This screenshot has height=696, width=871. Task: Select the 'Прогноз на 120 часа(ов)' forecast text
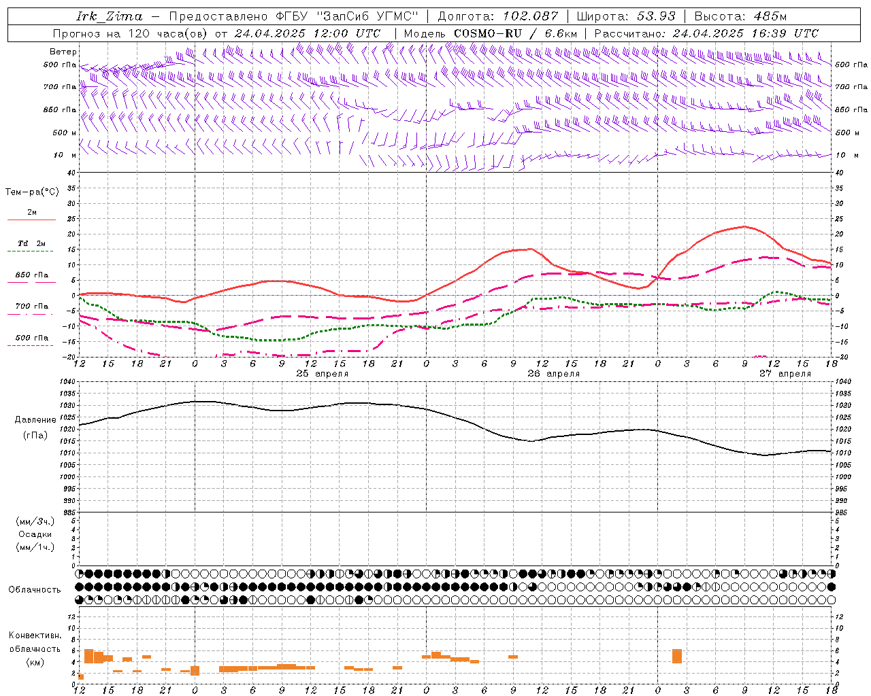point(131,33)
